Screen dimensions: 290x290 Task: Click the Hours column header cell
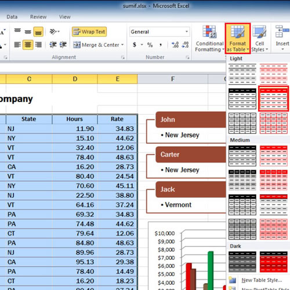[x=75, y=119]
